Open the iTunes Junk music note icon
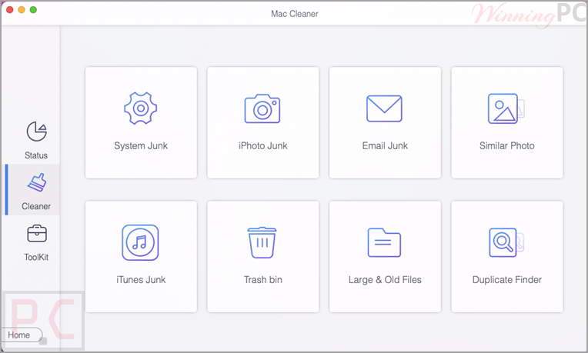588x353 pixels. 140,242
